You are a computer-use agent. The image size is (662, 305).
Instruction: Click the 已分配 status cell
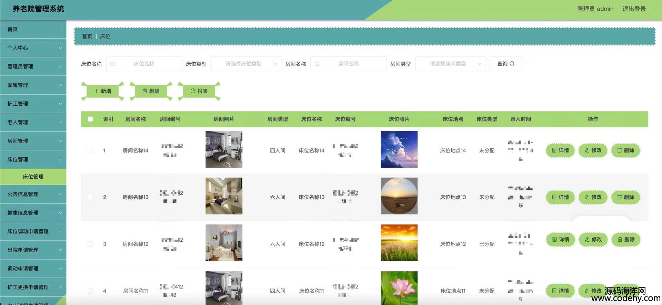pyautogui.click(x=487, y=244)
